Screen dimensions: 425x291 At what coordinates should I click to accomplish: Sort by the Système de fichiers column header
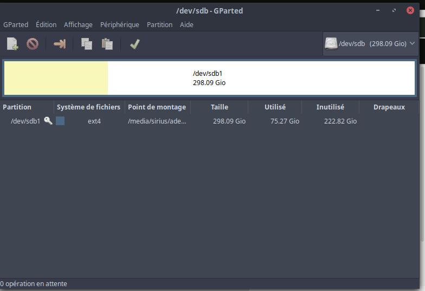point(88,107)
